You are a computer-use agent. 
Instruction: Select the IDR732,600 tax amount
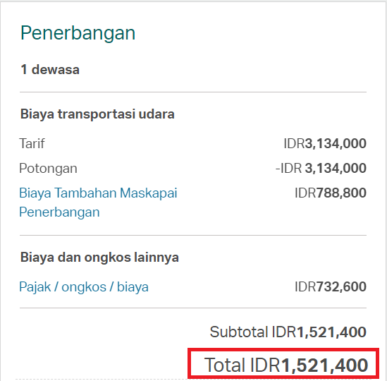point(331,287)
